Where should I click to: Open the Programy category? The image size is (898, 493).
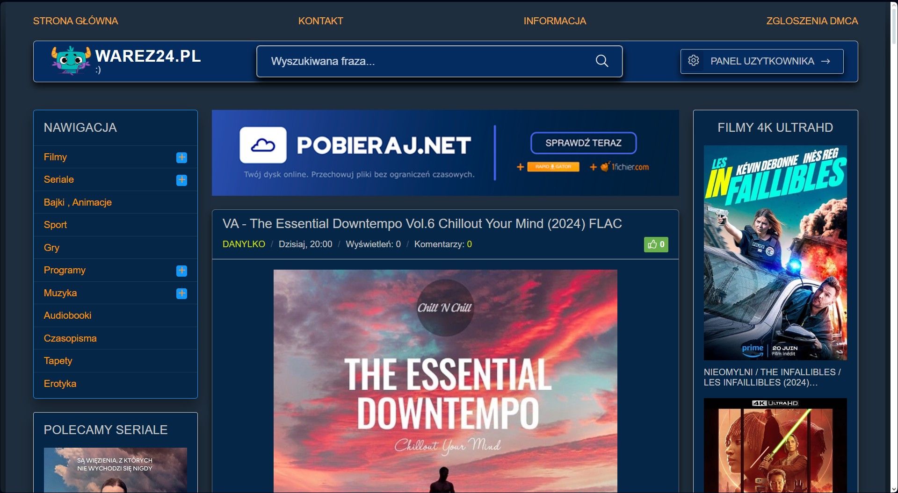pyautogui.click(x=65, y=270)
